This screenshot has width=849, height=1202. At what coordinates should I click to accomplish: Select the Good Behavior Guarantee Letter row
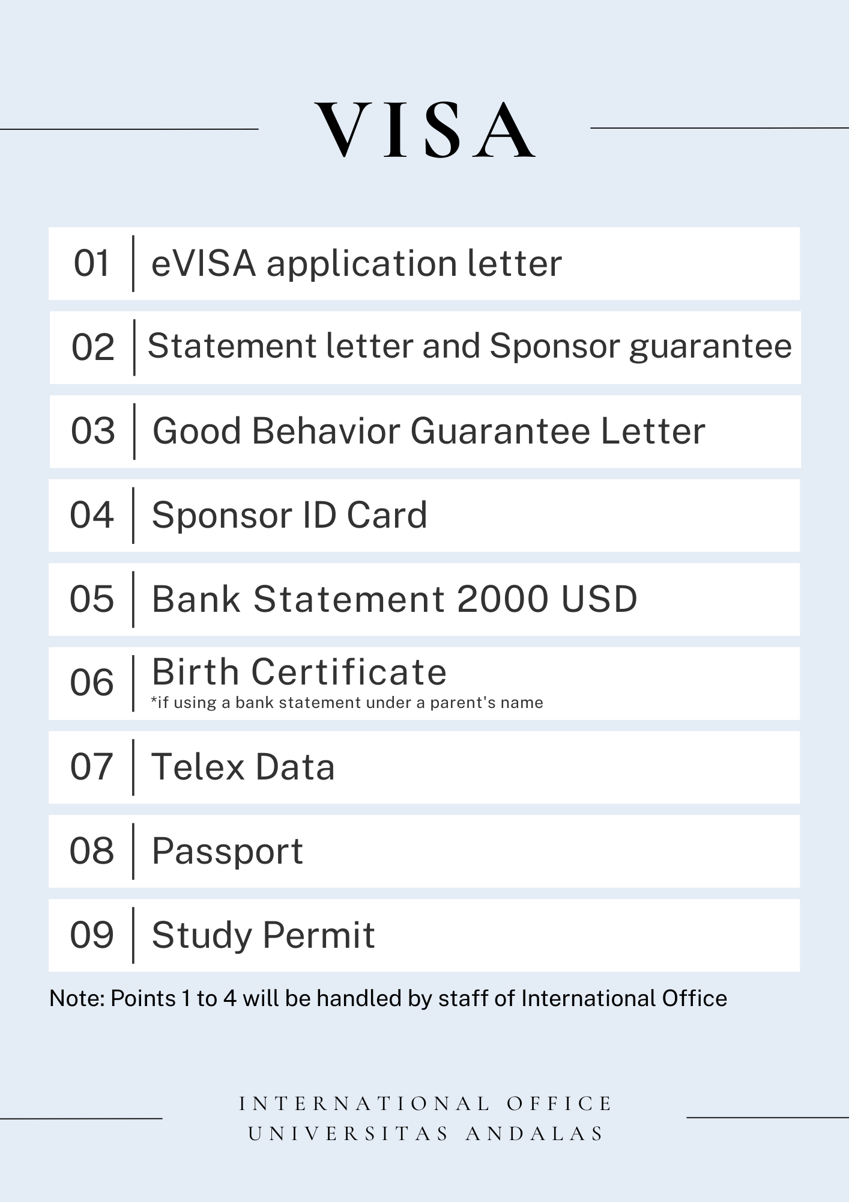point(424,432)
